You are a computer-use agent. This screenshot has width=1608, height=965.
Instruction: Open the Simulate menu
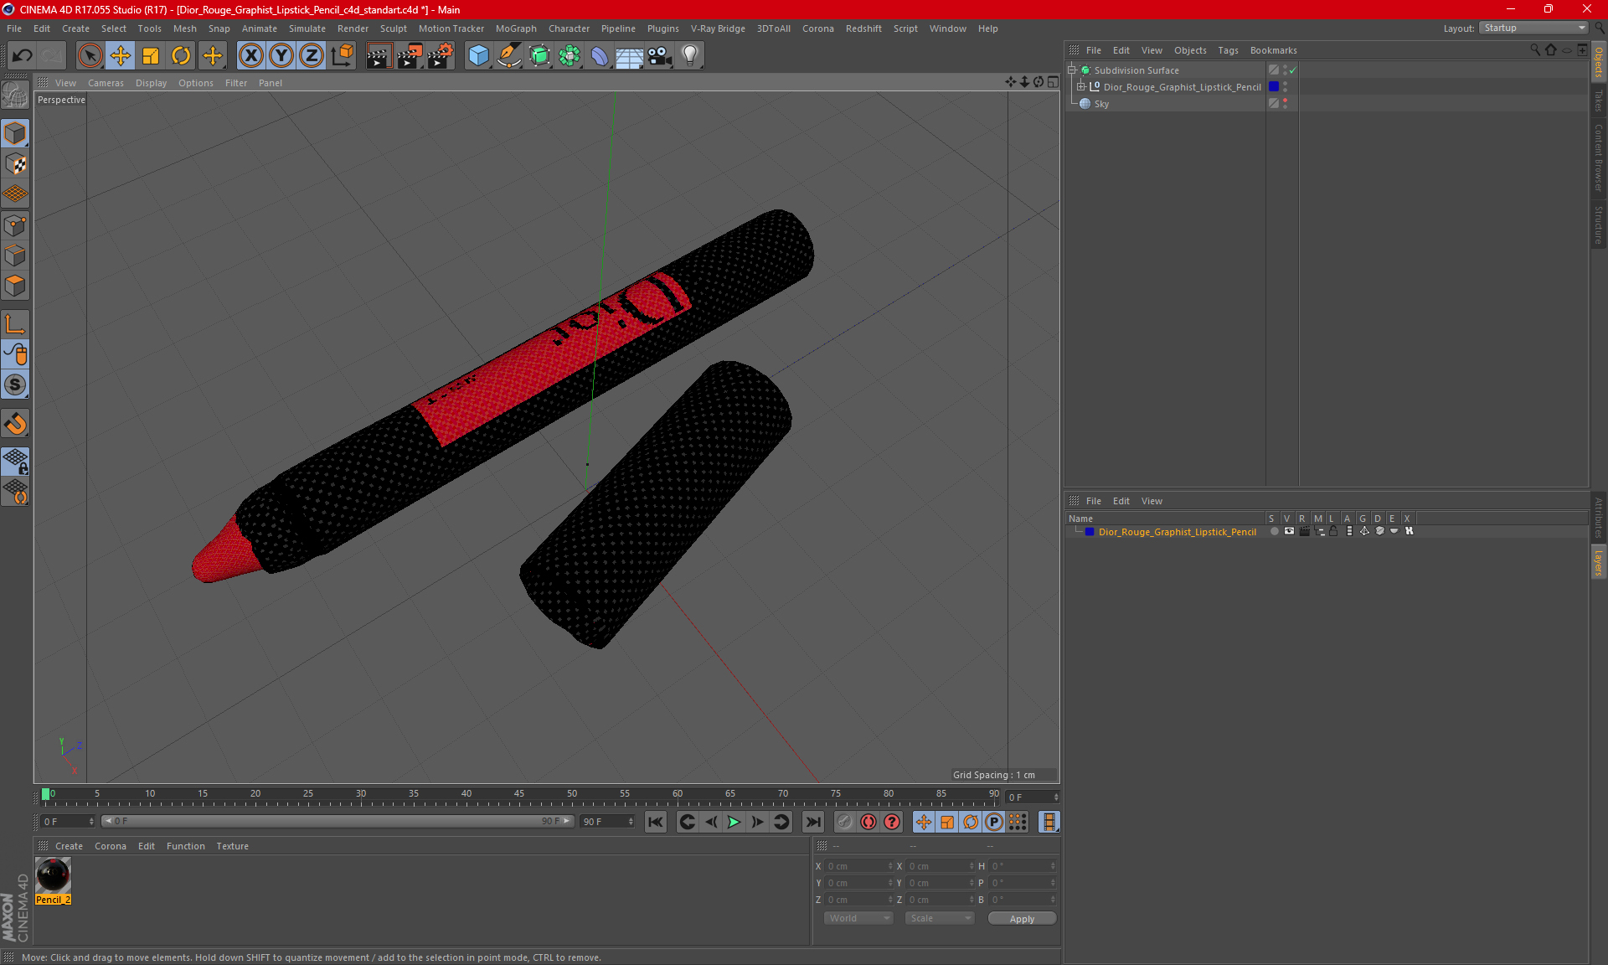click(x=307, y=28)
